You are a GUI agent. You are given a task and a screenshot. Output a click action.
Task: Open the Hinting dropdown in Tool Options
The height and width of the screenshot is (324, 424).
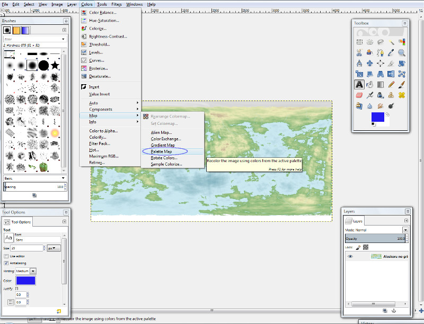33,271
